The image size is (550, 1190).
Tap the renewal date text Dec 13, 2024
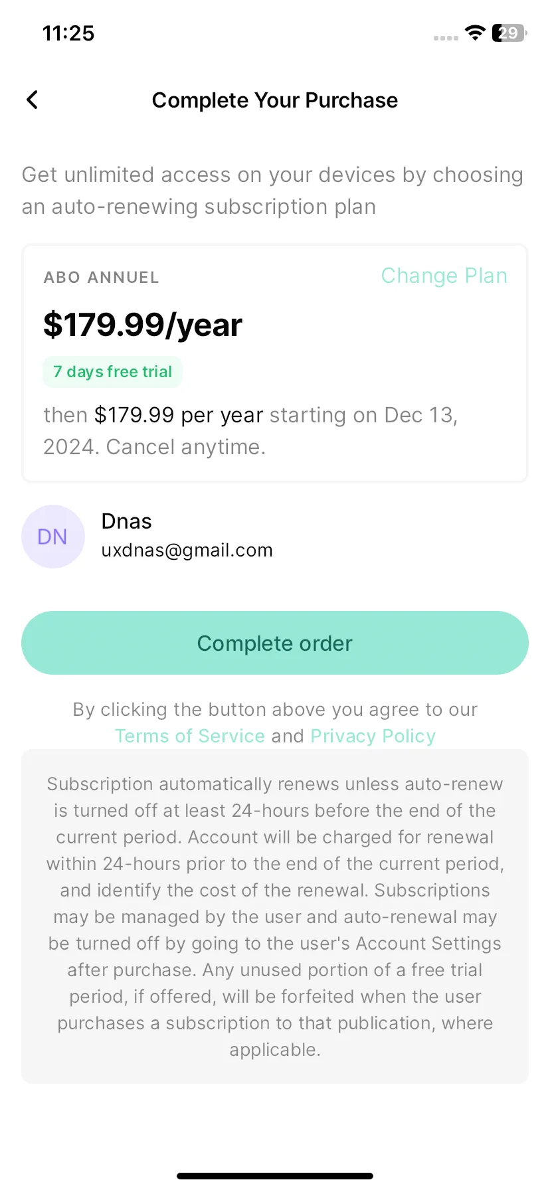251,431
